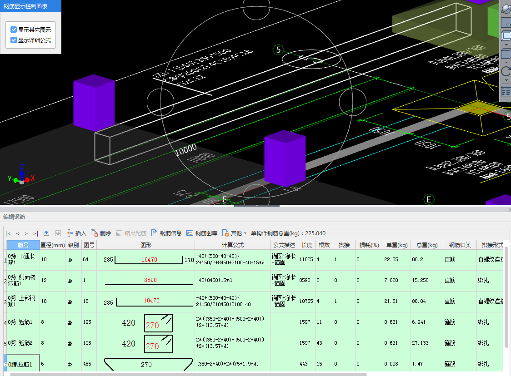Go to the first record button
The image size is (511, 376).
click(9, 233)
